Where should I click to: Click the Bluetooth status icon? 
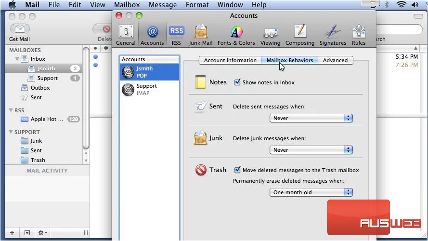click(x=387, y=5)
